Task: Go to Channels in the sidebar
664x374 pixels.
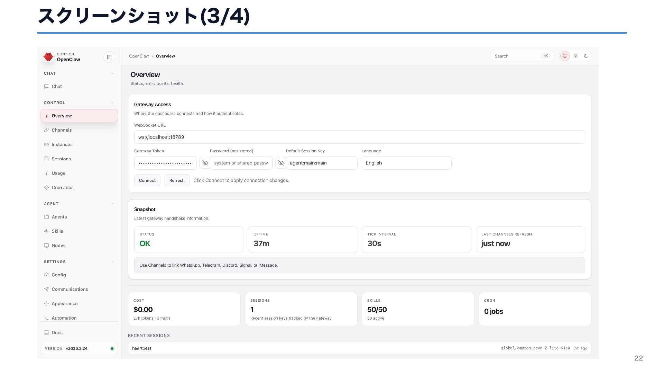Action: 62,130
